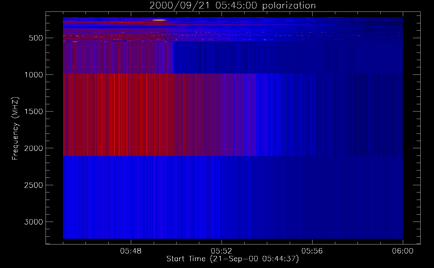The height and width of the screenshot is (268, 434).
Task: Click the 500 frequency tick label
Action: 36,38
